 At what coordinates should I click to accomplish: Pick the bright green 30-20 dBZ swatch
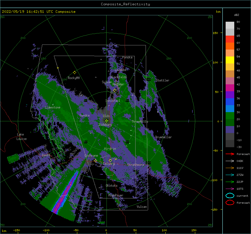click(230, 116)
